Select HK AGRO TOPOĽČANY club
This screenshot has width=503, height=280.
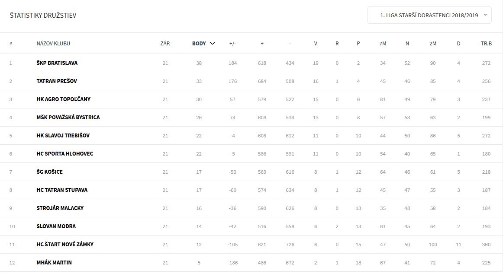click(x=63, y=99)
